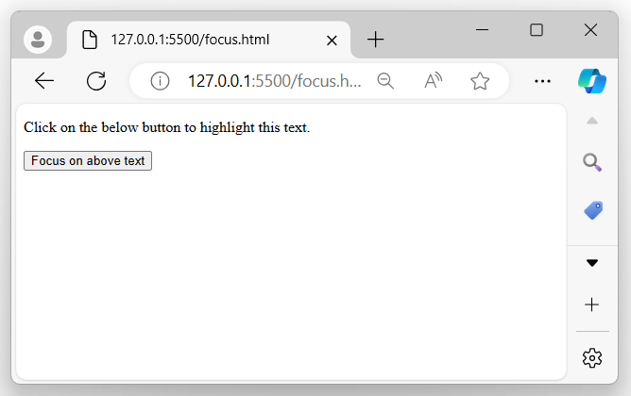631x396 pixels.
Task: Open the Shopping tag sidebar icon
Action: point(593,210)
